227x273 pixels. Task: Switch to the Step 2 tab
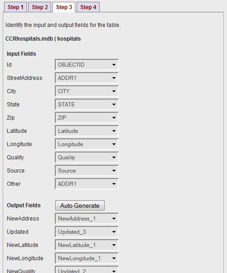pyautogui.click(x=40, y=7)
